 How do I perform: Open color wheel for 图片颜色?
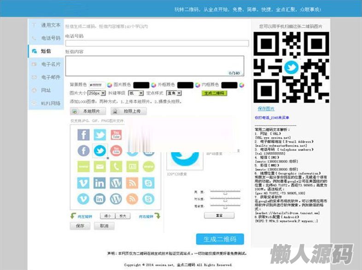153,85
